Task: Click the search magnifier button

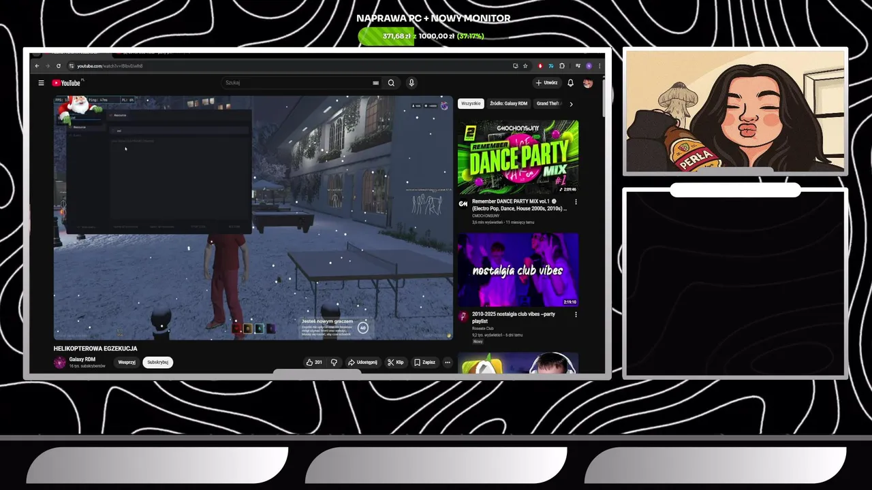Action: 391,83
